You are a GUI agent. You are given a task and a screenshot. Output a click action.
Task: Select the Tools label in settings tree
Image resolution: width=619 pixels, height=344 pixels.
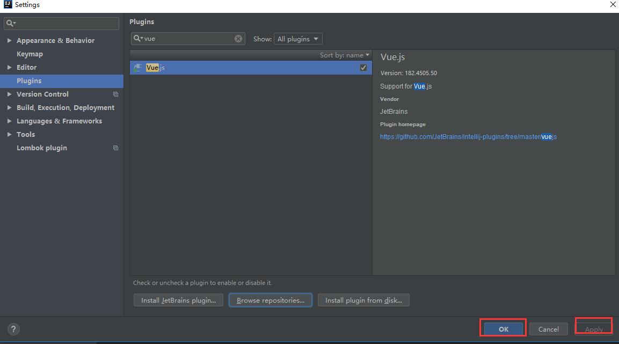[26, 135]
